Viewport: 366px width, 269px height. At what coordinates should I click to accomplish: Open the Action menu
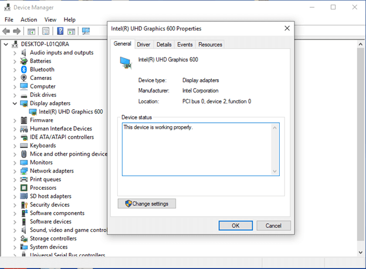[29, 19]
